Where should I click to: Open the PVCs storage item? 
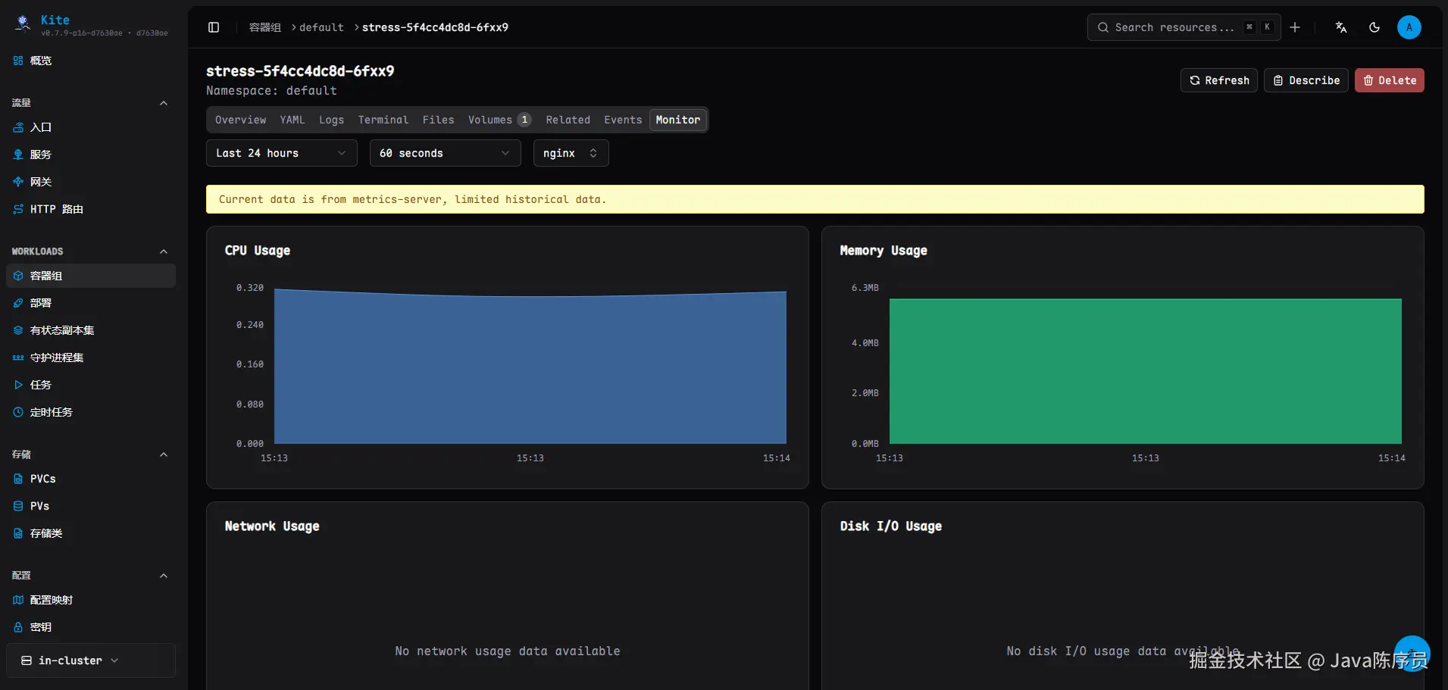point(42,479)
